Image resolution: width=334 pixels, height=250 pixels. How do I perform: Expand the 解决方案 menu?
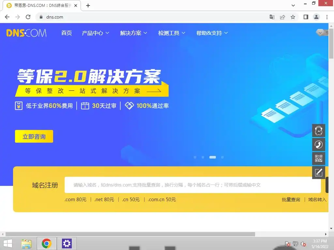click(133, 33)
